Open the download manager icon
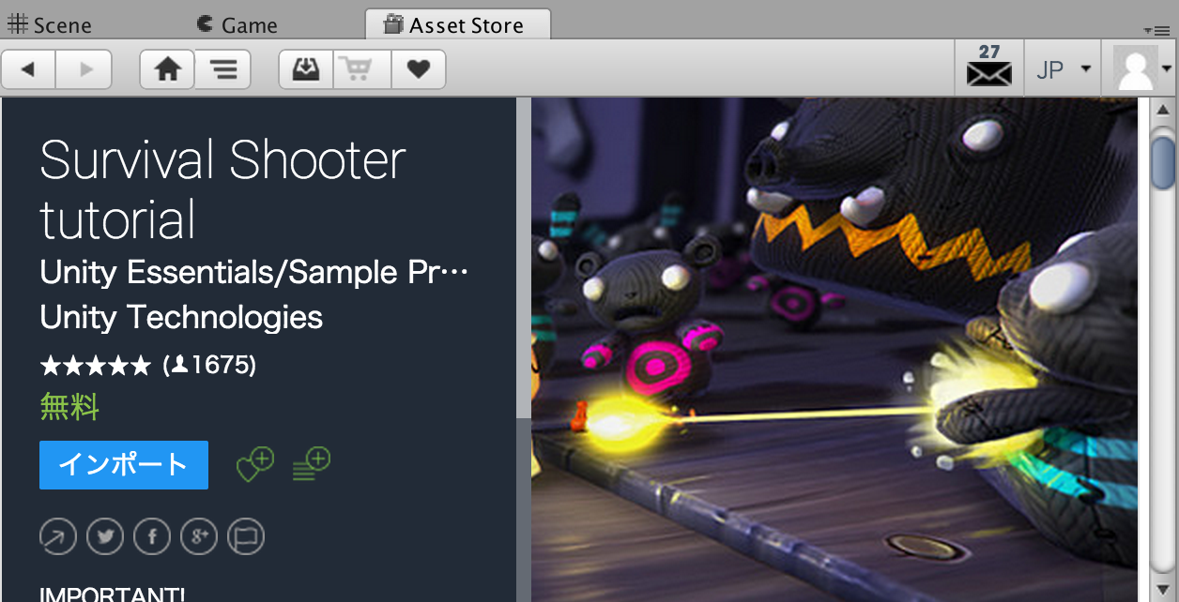 pos(306,69)
